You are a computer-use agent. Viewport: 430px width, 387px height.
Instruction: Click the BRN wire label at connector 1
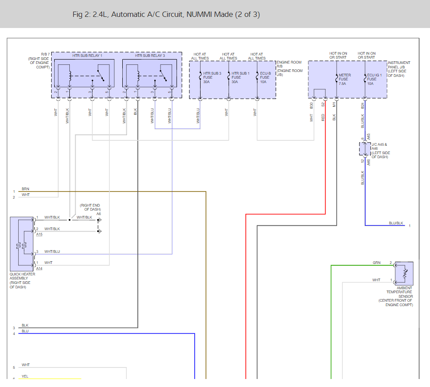pyautogui.click(x=25, y=189)
